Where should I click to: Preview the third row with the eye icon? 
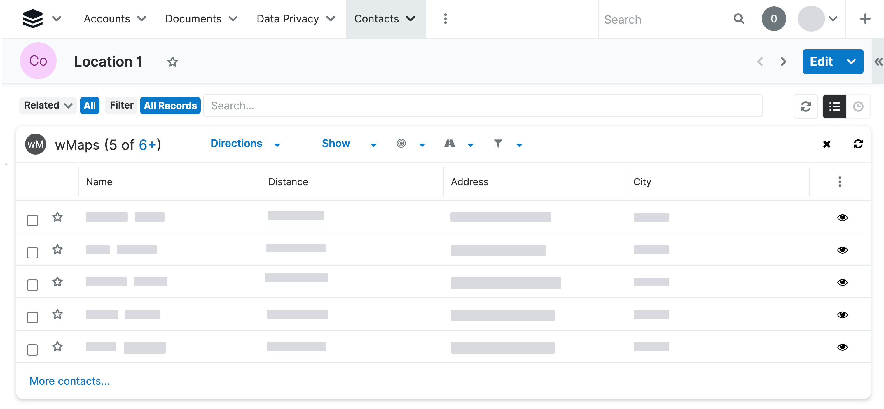[842, 282]
